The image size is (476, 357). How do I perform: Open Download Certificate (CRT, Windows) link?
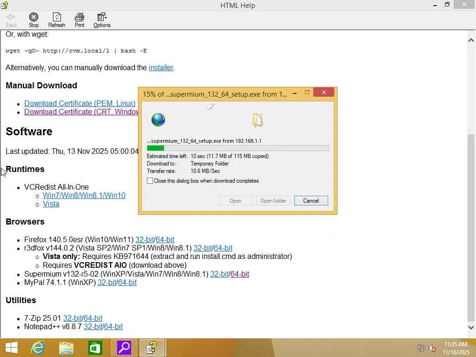[x=81, y=112]
